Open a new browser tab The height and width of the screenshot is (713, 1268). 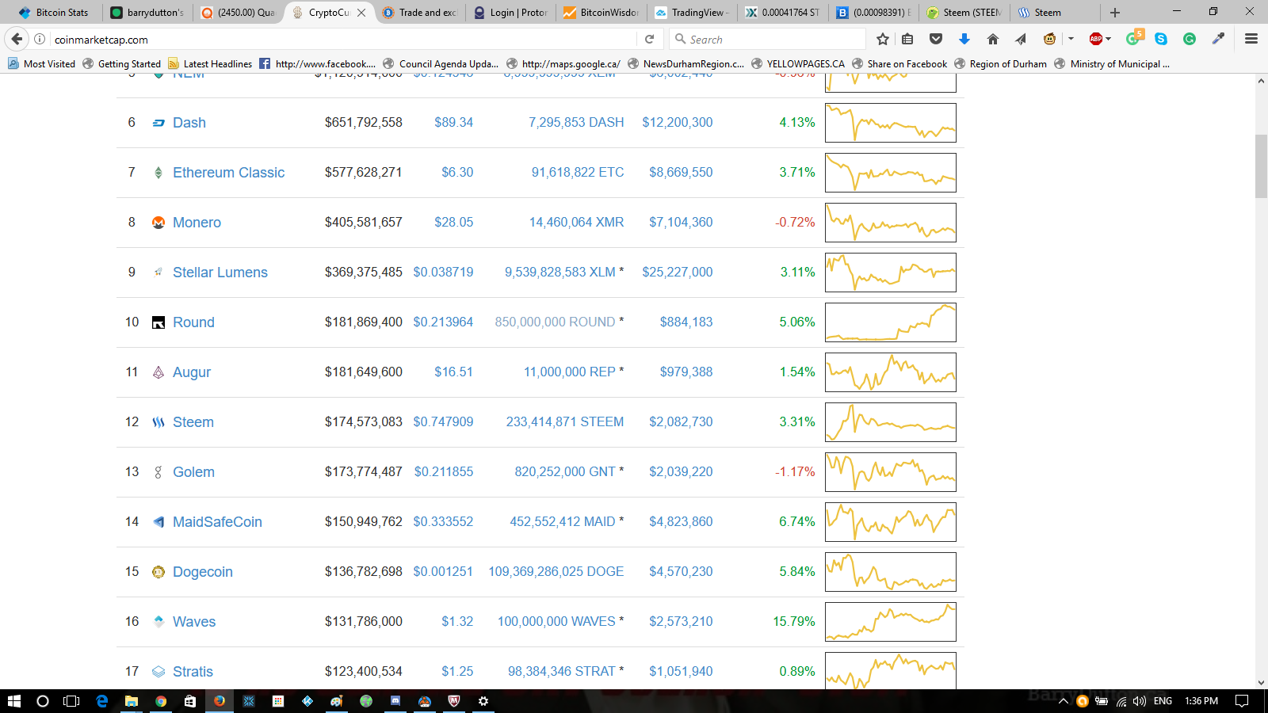[x=1115, y=13]
